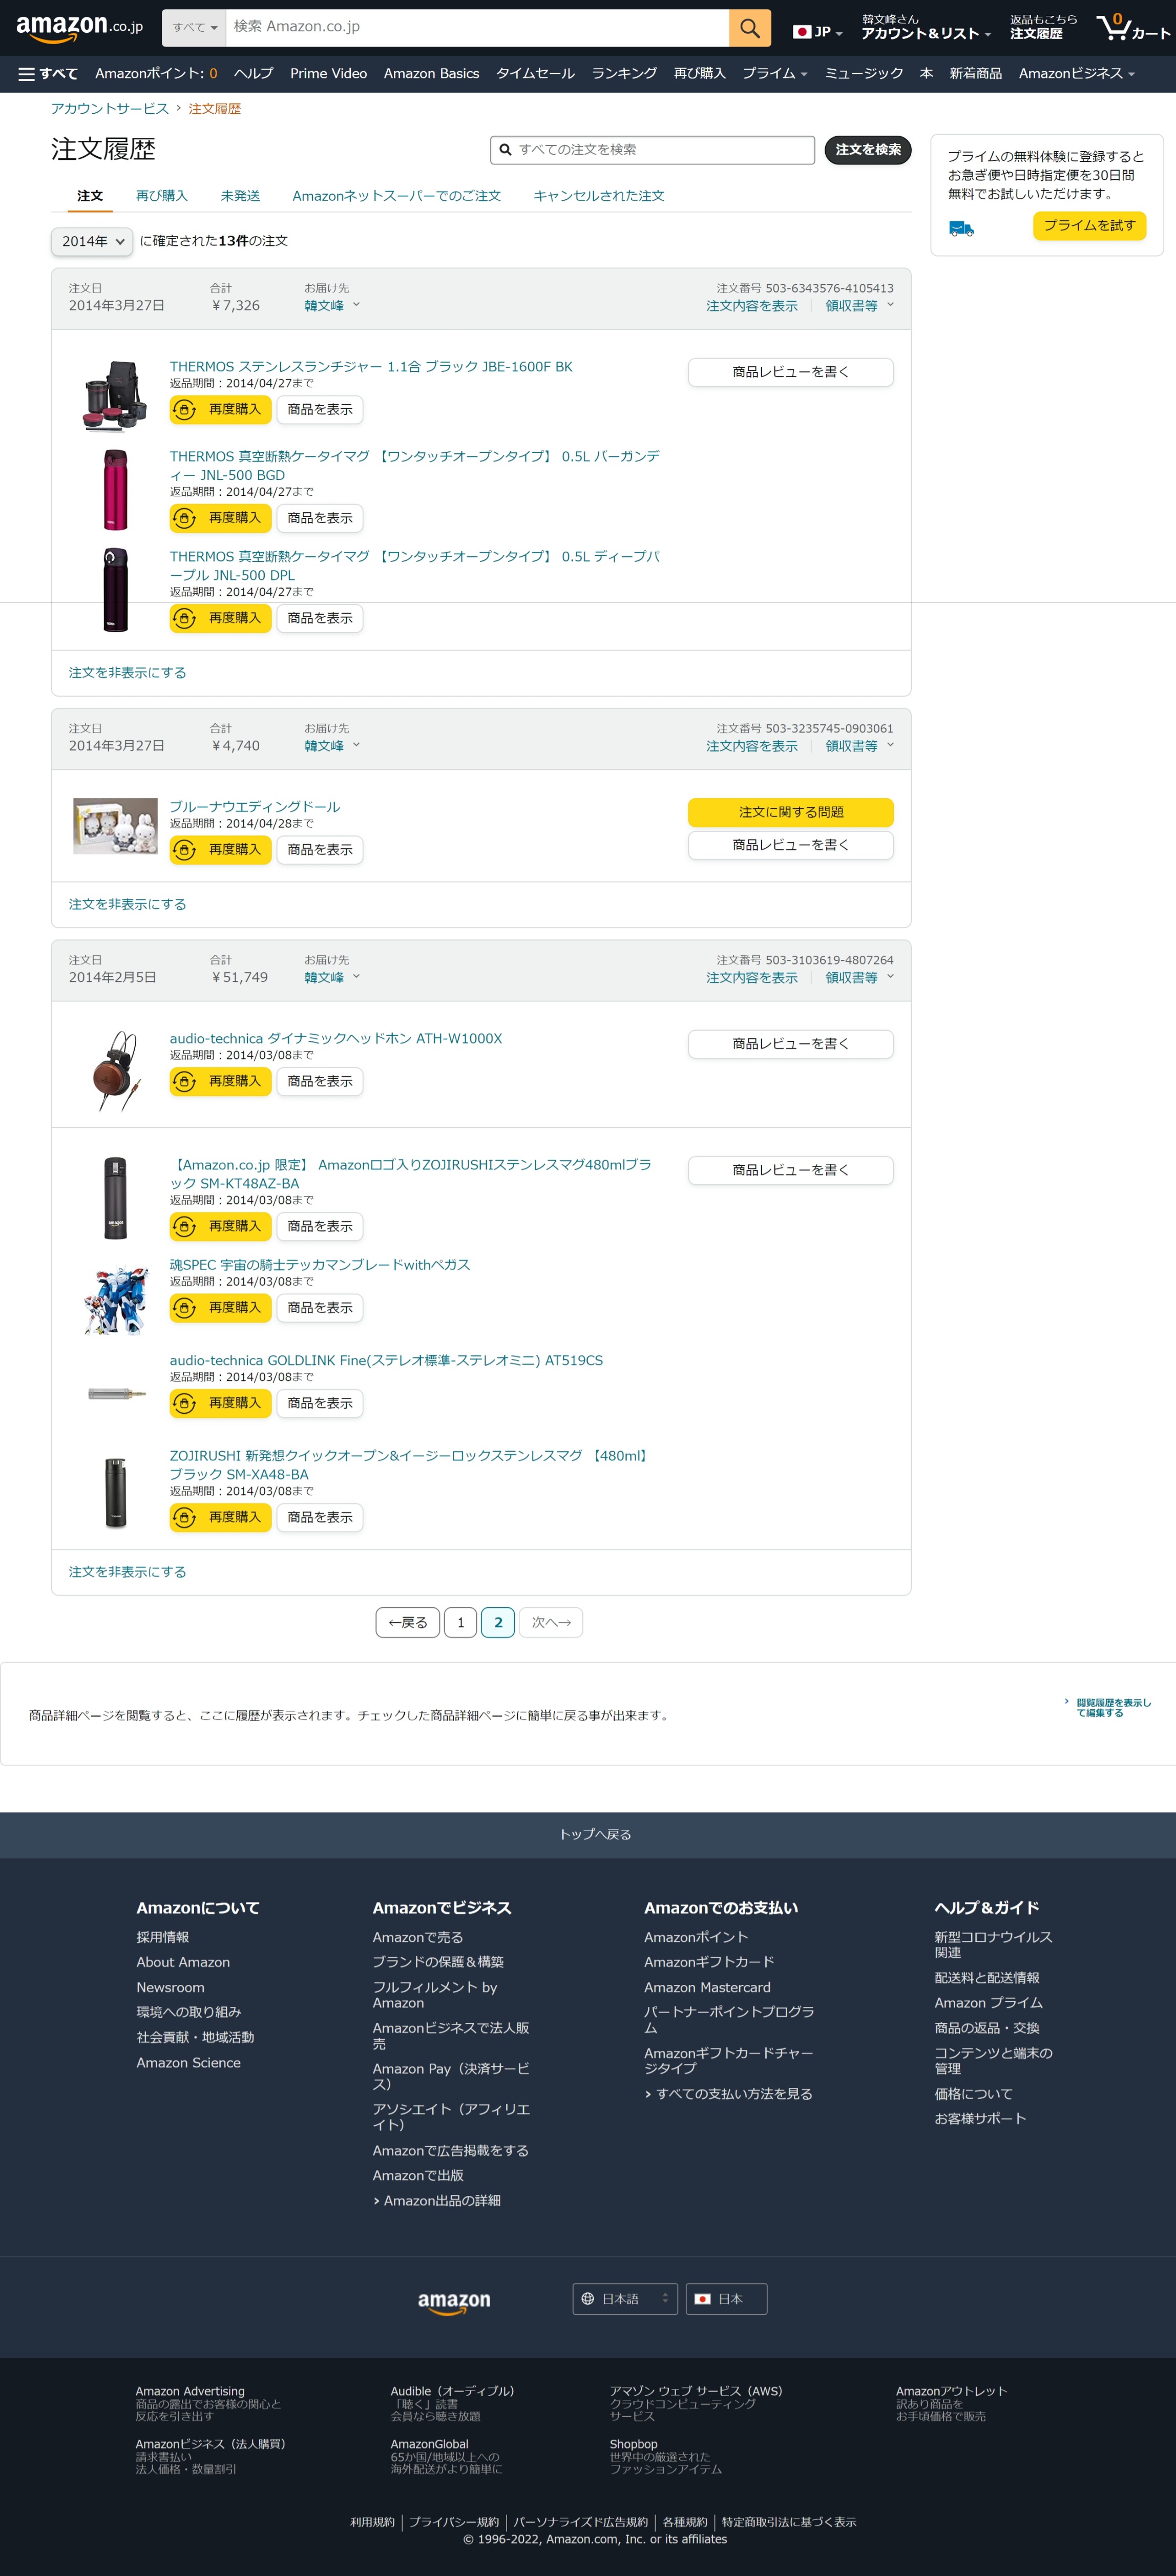Open ATH-W1000X headphone thumbnail
The width and height of the screenshot is (1176, 2576).
[115, 1070]
